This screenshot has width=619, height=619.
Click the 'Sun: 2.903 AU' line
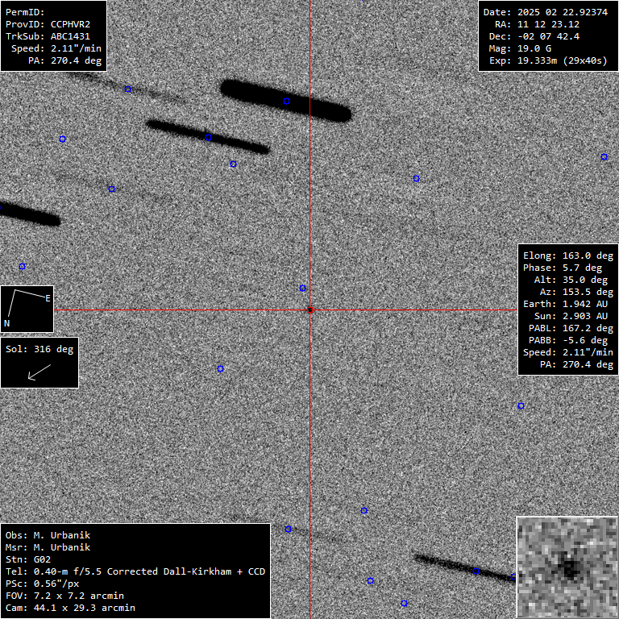(571, 316)
